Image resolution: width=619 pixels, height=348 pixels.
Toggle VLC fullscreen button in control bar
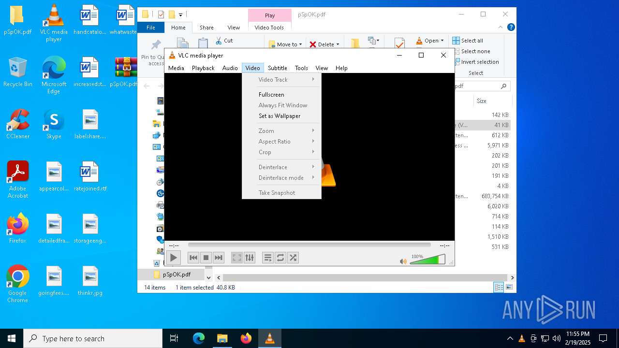[236, 258]
